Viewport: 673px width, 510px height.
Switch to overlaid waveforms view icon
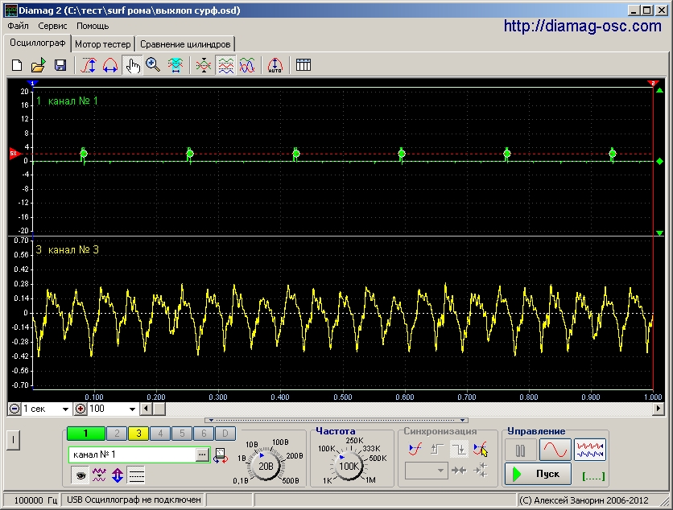(x=247, y=65)
